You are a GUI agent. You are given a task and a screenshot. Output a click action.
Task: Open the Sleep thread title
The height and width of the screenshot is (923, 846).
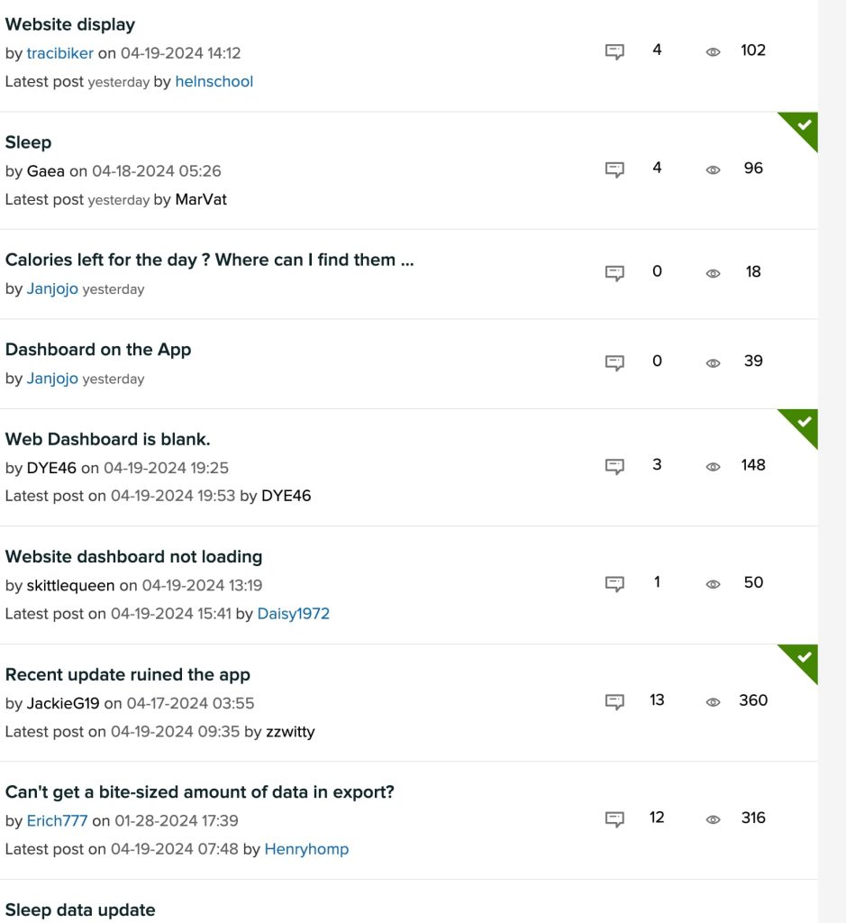point(29,142)
